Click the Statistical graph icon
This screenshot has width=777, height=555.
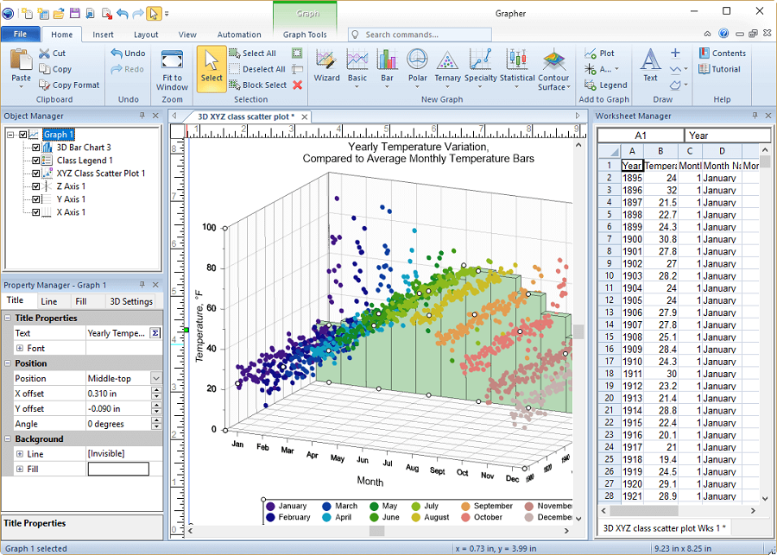(517, 65)
